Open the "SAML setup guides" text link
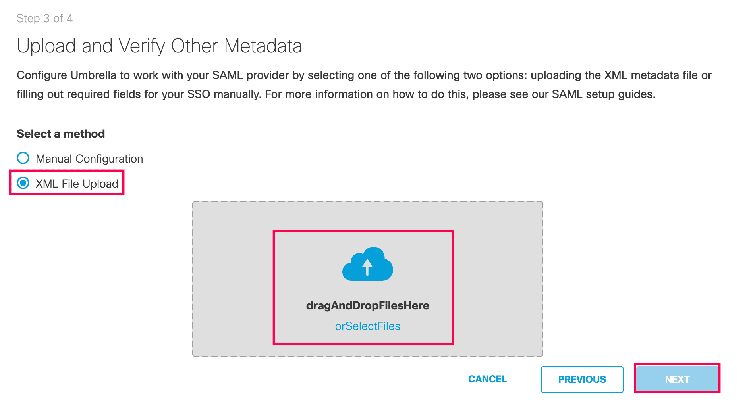Image resolution: width=749 pixels, height=403 pixels. tap(603, 94)
